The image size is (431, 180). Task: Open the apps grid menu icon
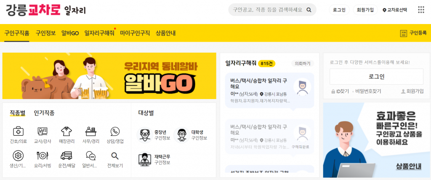click(x=421, y=10)
